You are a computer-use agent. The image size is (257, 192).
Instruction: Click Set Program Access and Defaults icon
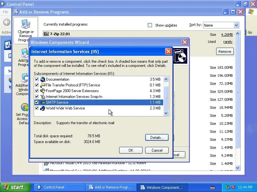(x=25, y=107)
